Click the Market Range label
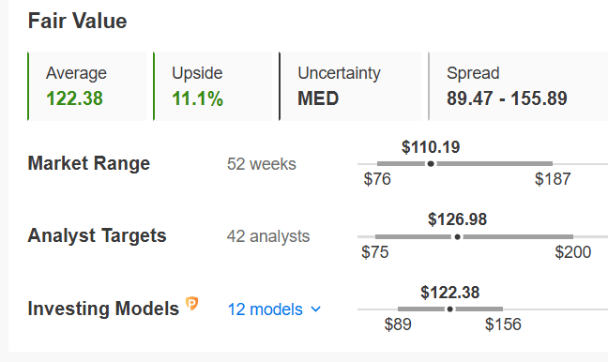This screenshot has width=608, height=362. coord(89,163)
